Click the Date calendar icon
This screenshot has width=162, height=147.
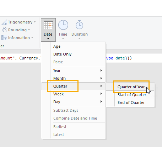(48, 25)
